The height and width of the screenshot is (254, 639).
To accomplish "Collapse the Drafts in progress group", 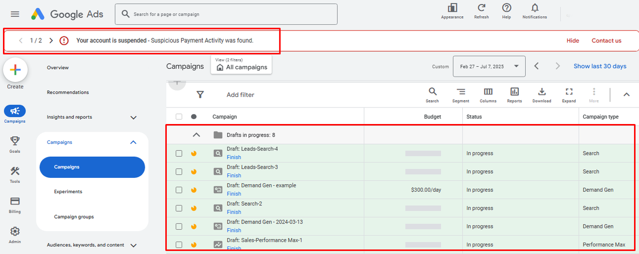I will [x=196, y=135].
